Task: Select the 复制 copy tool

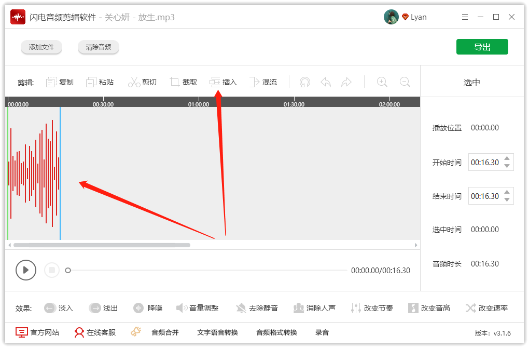Action: tap(59, 82)
